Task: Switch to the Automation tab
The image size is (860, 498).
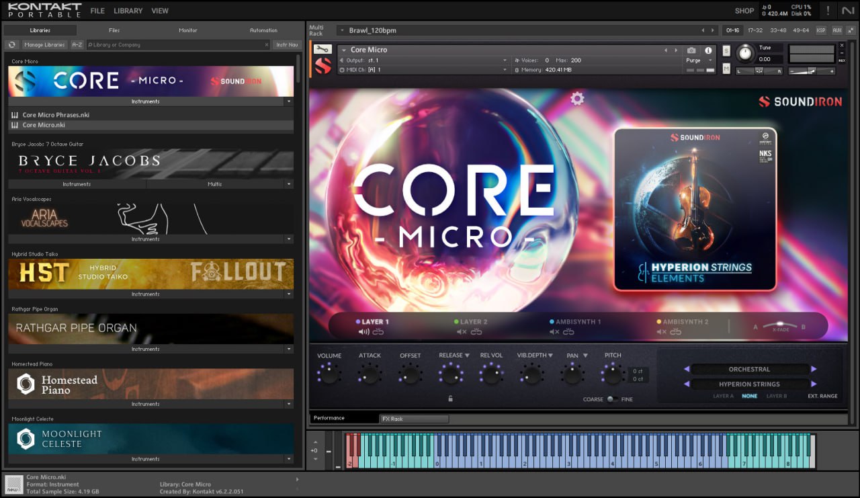Action: tap(263, 30)
